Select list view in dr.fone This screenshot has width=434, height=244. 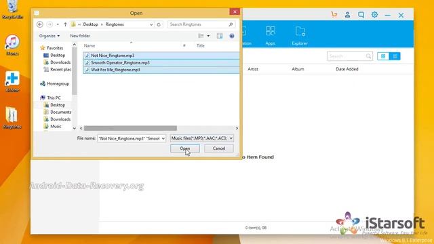tap(395, 56)
